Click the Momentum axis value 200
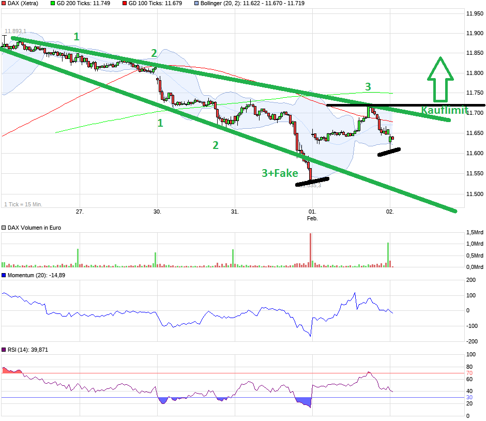 click(x=471, y=280)
